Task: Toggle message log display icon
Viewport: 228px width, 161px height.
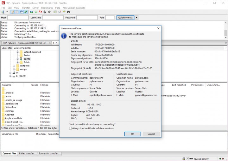Action: point(13,12)
